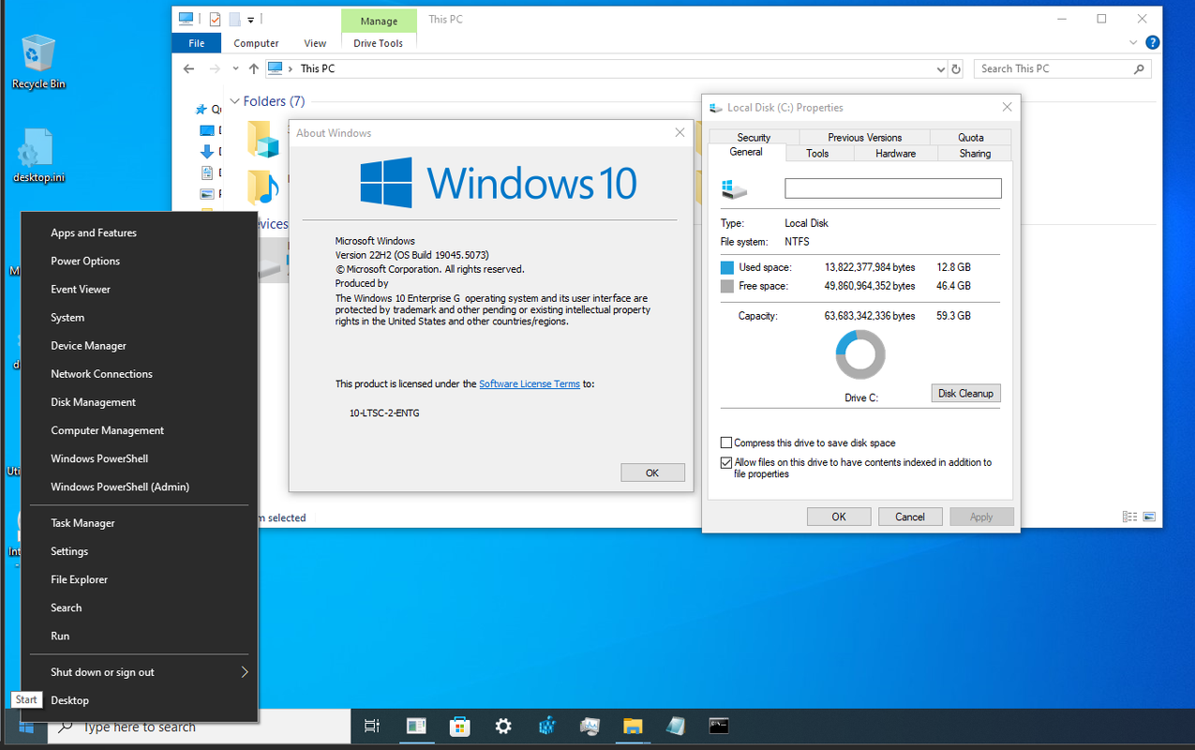The width and height of the screenshot is (1195, 750).
Task: Switch to the Hardware tab
Action: pos(895,153)
